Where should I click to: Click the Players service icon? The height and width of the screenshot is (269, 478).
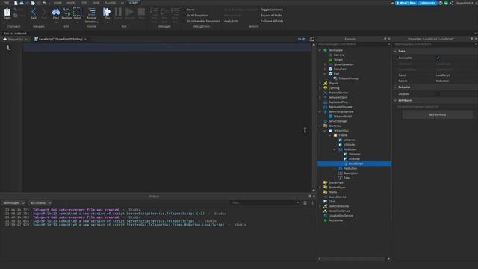coord(326,83)
